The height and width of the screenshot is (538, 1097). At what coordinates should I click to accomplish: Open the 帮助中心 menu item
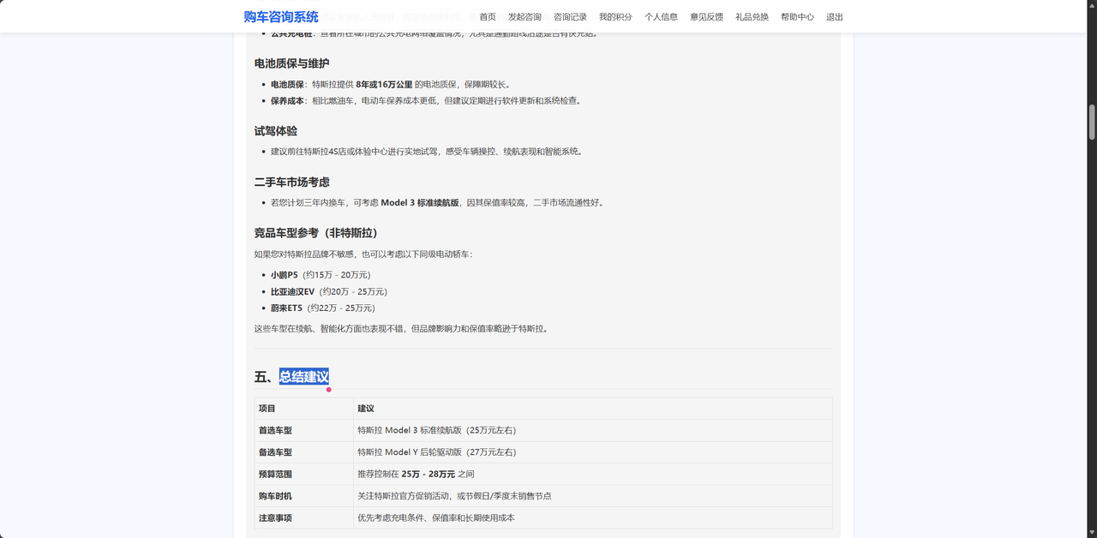tap(797, 17)
